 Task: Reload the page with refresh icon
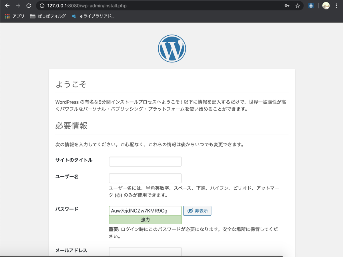pos(29,6)
